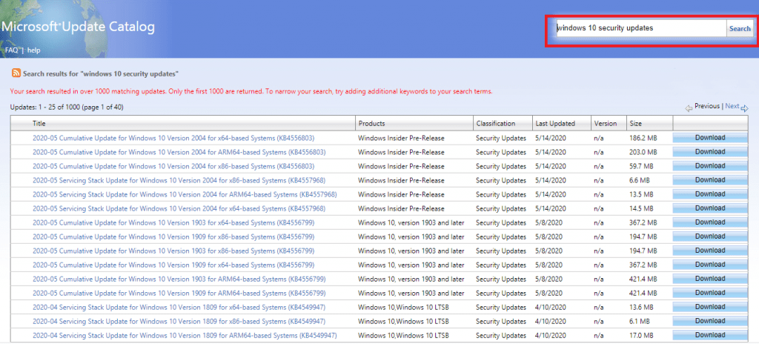759x344 pixels.
Task: Click the Microsoft Update Catalog title
Action: (78, 27)
